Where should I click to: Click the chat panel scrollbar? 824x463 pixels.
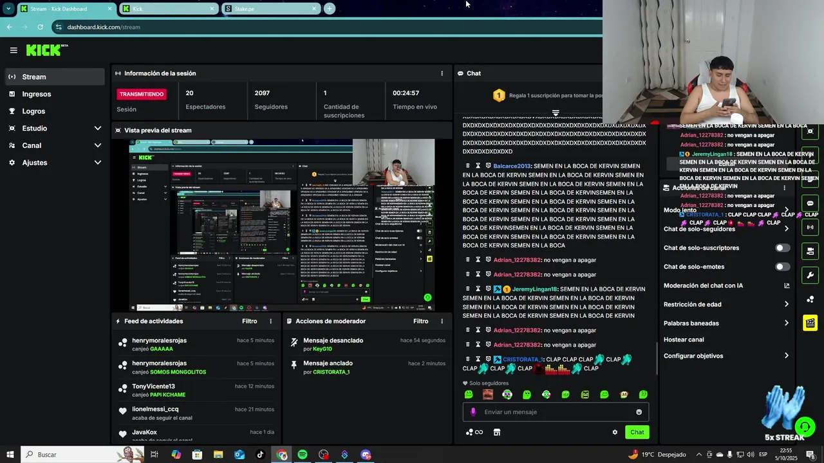[x=657, y=358]
